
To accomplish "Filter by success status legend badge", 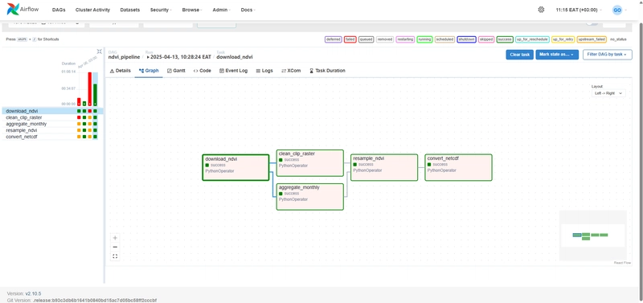I will [x=505, y=39].
